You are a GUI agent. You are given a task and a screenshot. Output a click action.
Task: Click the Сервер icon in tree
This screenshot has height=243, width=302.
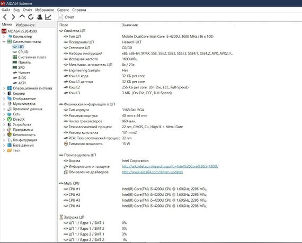pos(10,93)
